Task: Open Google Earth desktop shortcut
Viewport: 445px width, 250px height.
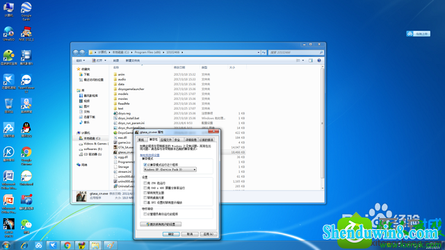Action: 26,11
